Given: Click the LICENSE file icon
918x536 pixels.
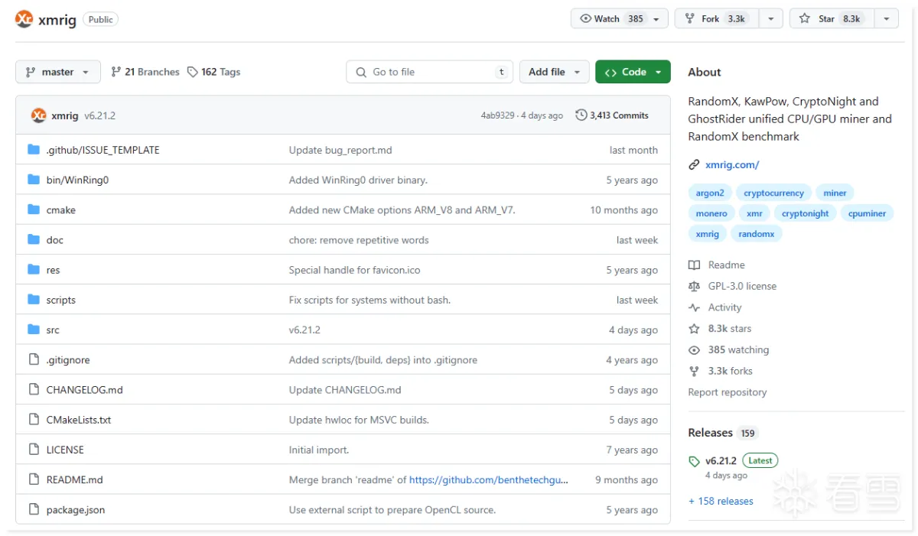Looking at the screenshot, I should (x=34, y=450).
